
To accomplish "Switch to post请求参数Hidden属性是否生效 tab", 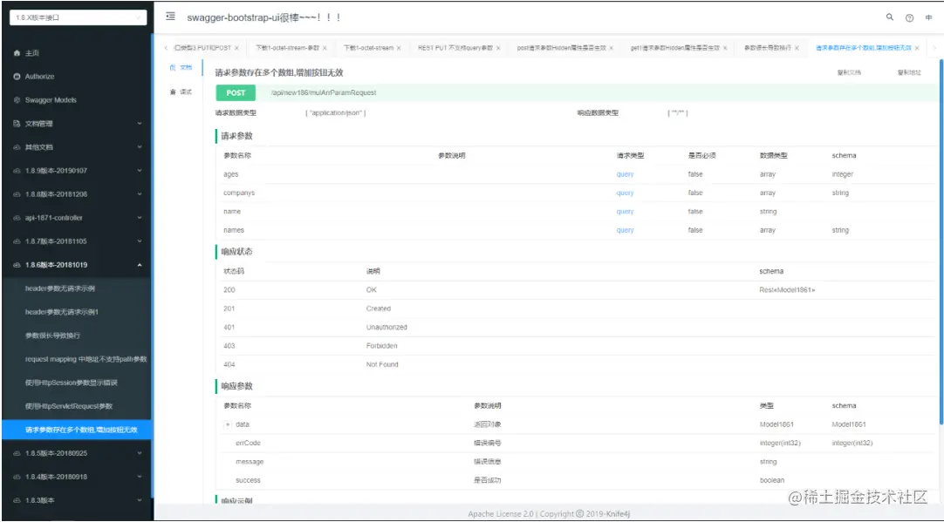I will coord(561,48).
